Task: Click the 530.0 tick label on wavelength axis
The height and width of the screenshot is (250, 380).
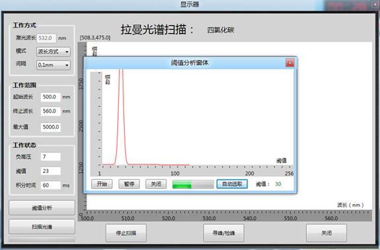Action: click(209, 218)
